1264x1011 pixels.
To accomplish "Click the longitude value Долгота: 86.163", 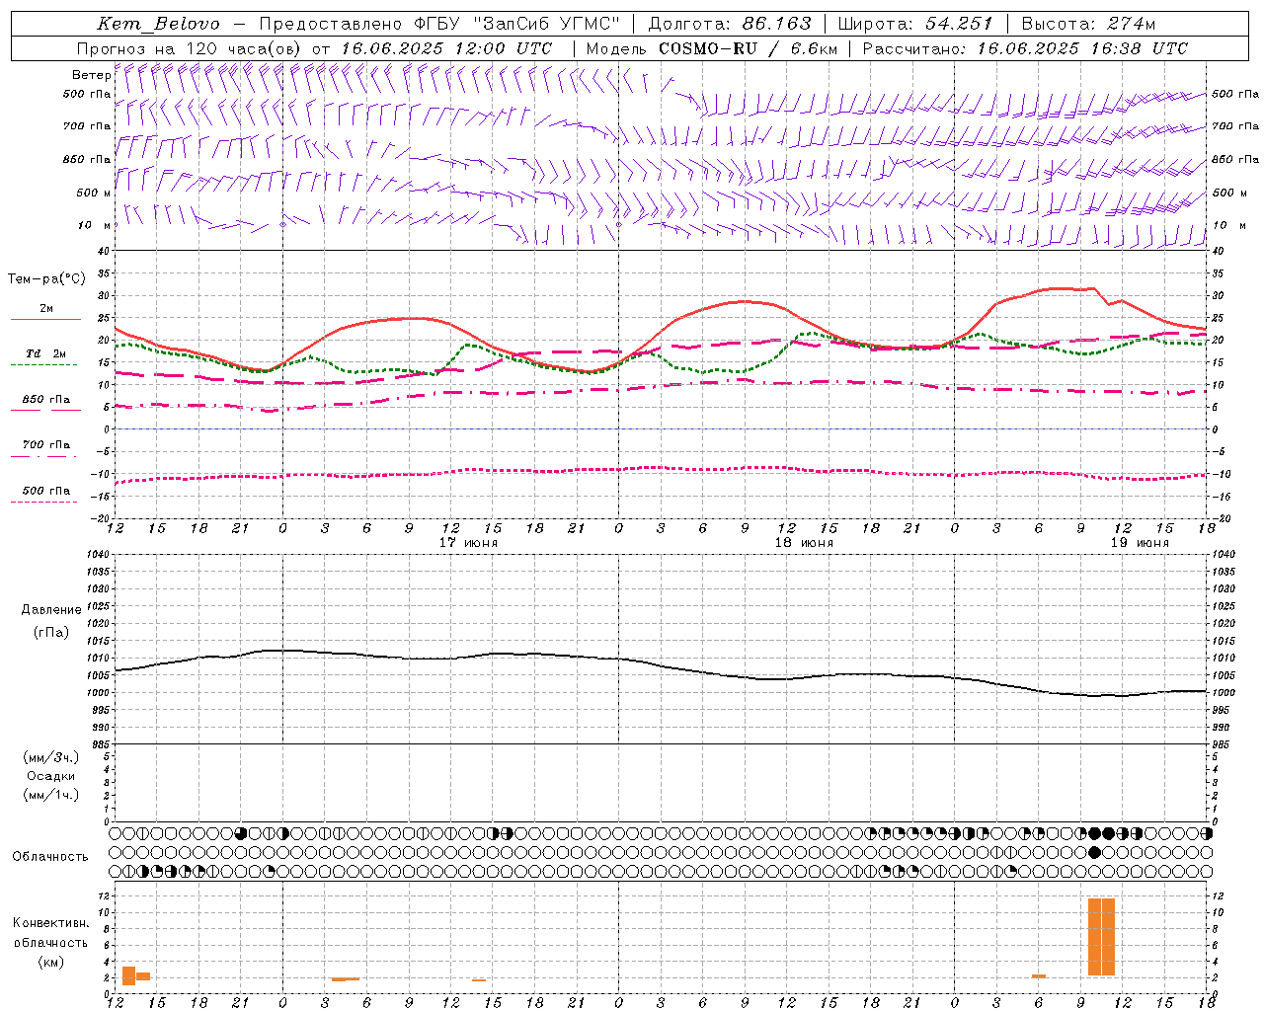I will (x=730, y=24).
